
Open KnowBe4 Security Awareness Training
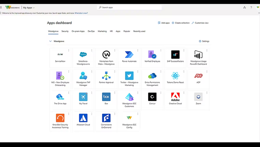pyautogui.click(x=60, y=121)
